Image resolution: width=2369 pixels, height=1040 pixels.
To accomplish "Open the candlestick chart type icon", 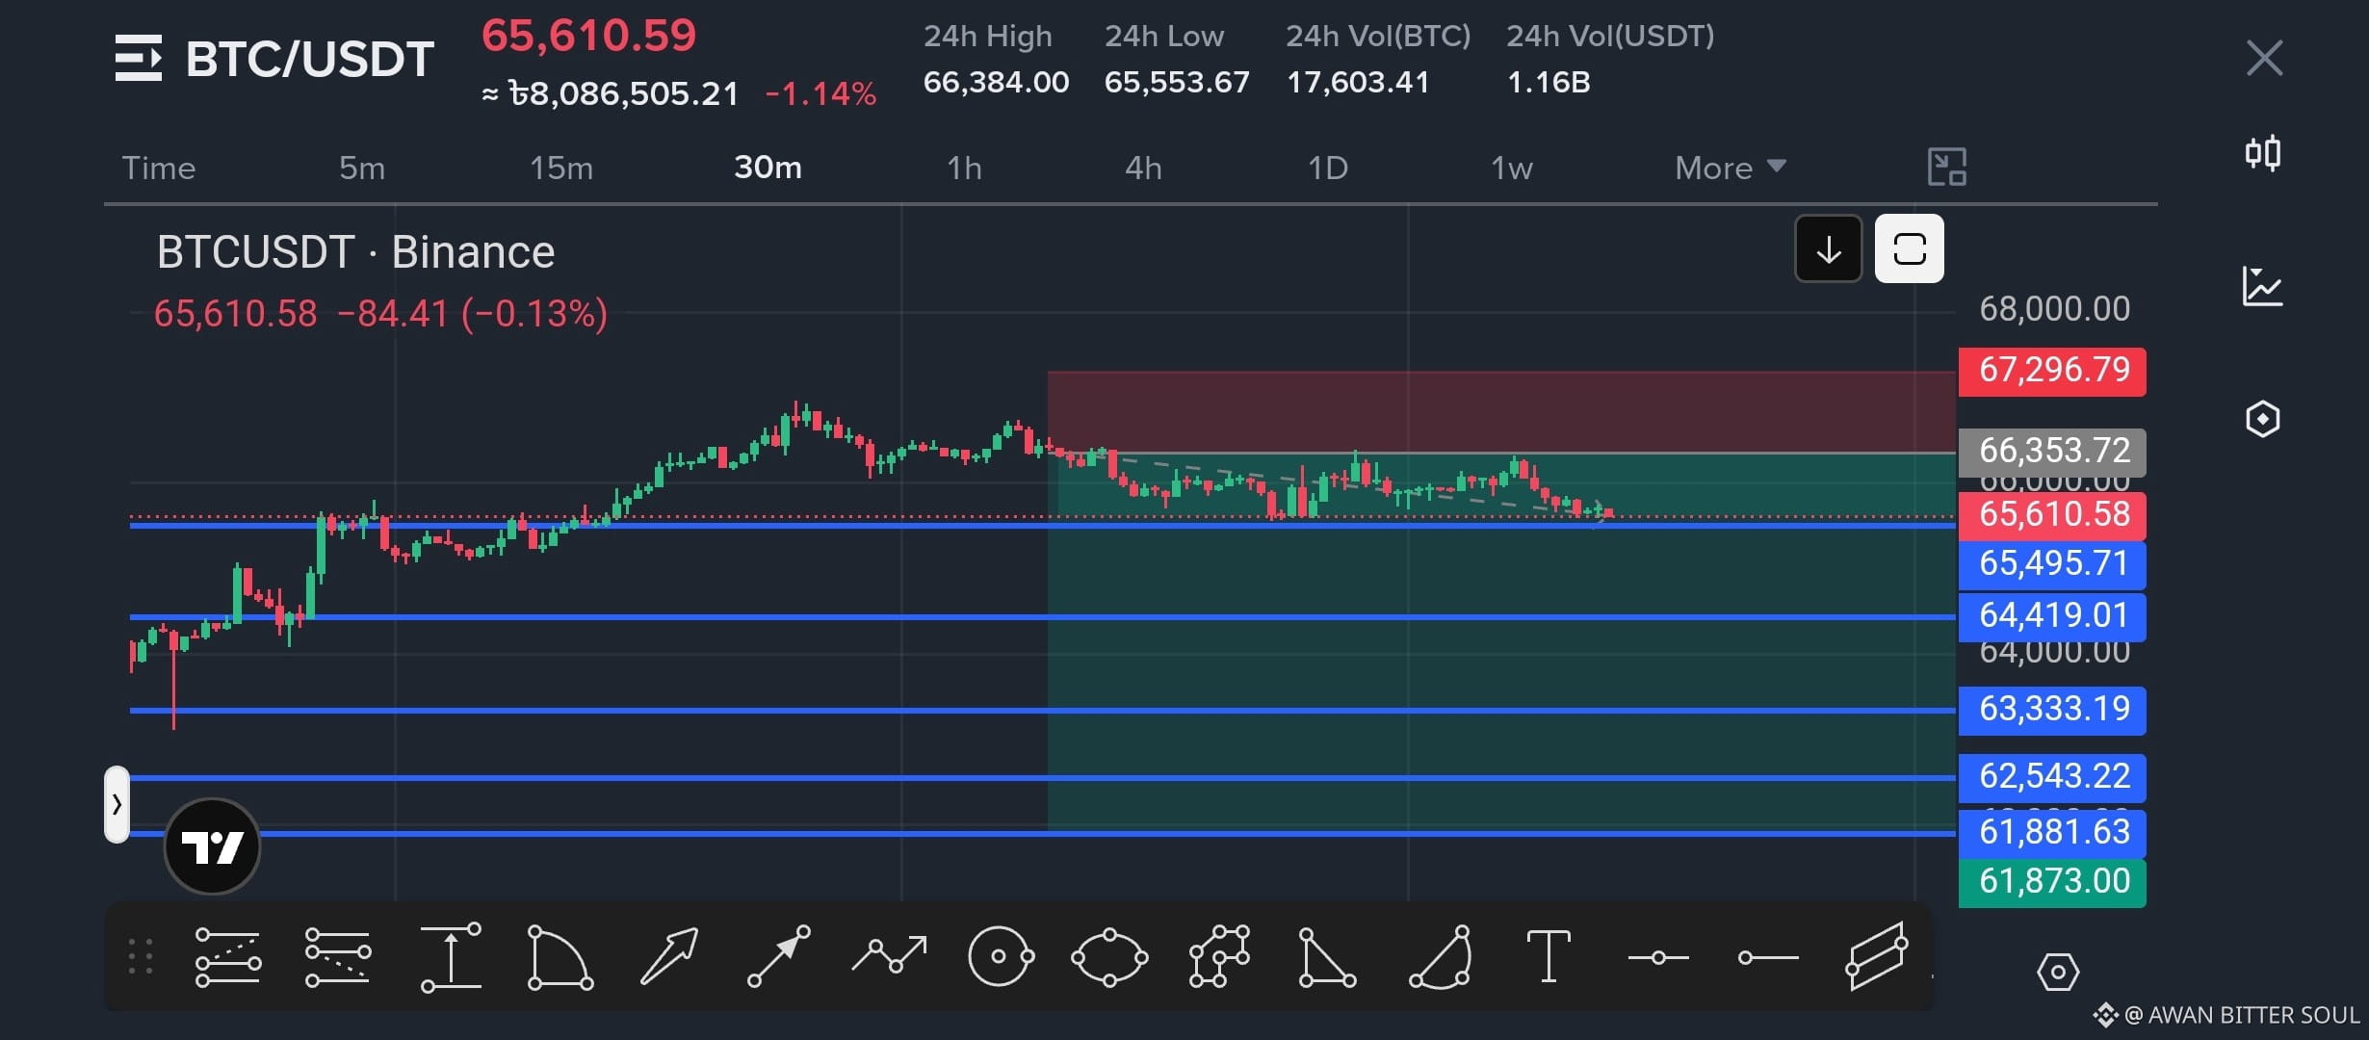I will (x=2263, y=153).
